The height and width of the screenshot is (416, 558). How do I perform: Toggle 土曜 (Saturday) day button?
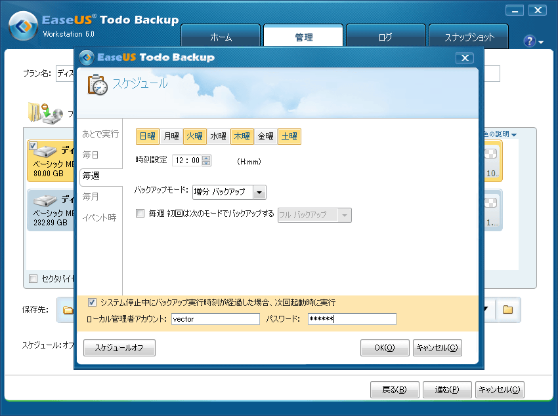(290, 136)
